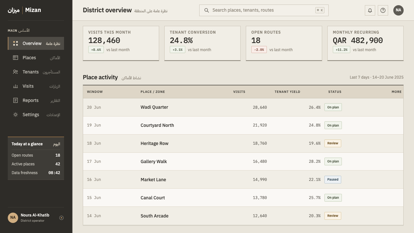This screenshot has height=233, width=414.
Task: Open Visits menu item
Action: click(x=36, y=86)
